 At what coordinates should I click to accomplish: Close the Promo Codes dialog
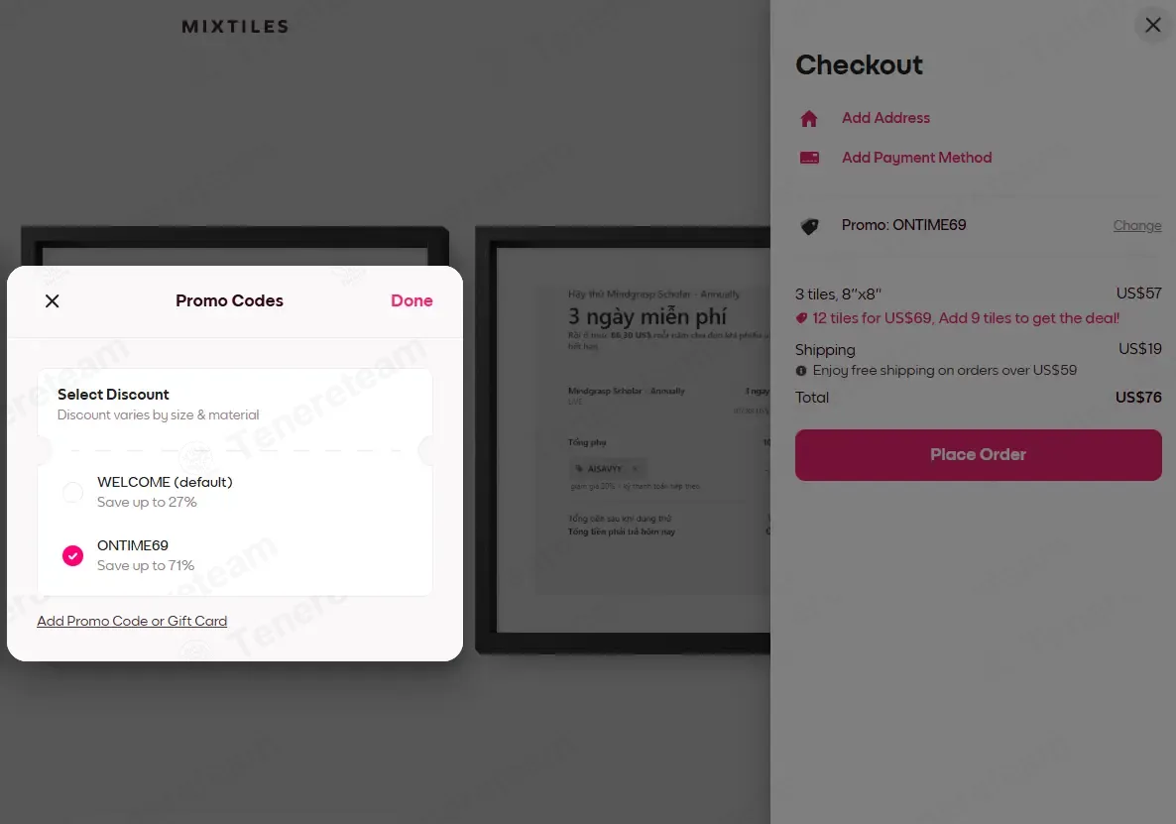pyautogui.click(x=53, y=301)
